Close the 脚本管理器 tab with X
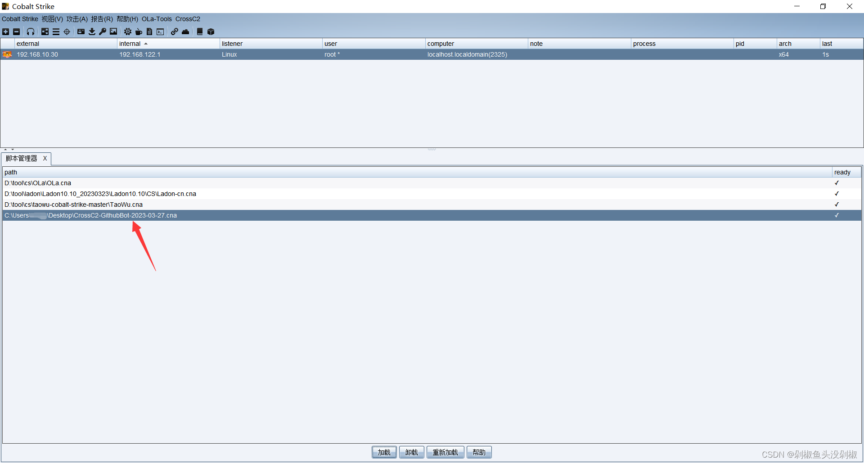Screen dimensions: 864x463 pyautogui.click(x=45, y=158)
